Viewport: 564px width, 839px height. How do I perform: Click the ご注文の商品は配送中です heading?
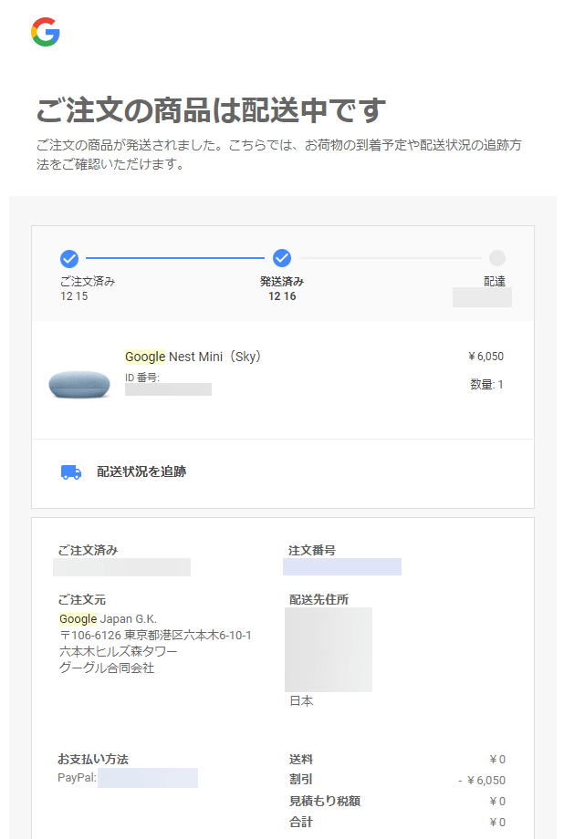pyautogui.click(x=211, y=109)
